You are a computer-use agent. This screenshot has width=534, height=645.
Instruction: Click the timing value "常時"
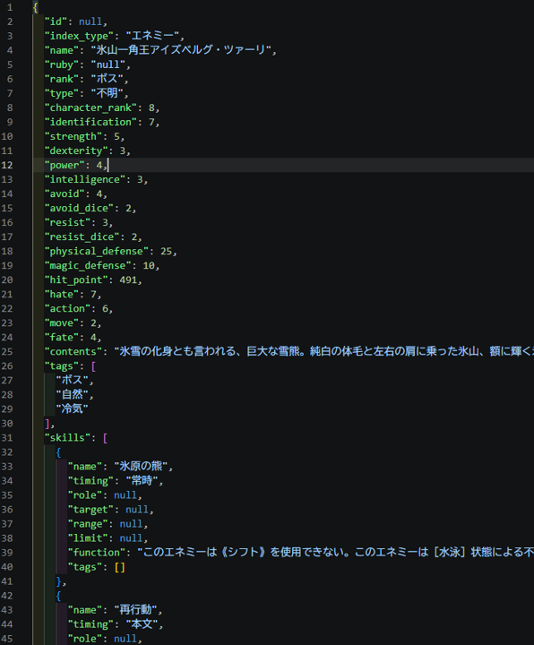pyautogui.click(x=142, y=481)
